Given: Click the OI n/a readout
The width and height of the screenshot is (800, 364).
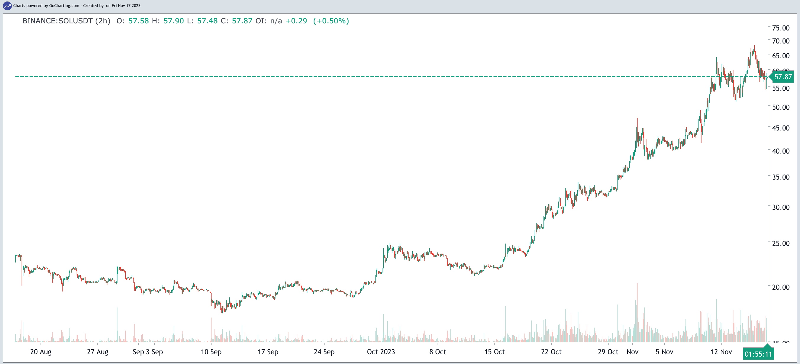Looking at the screenshot, I should point(268,21).
